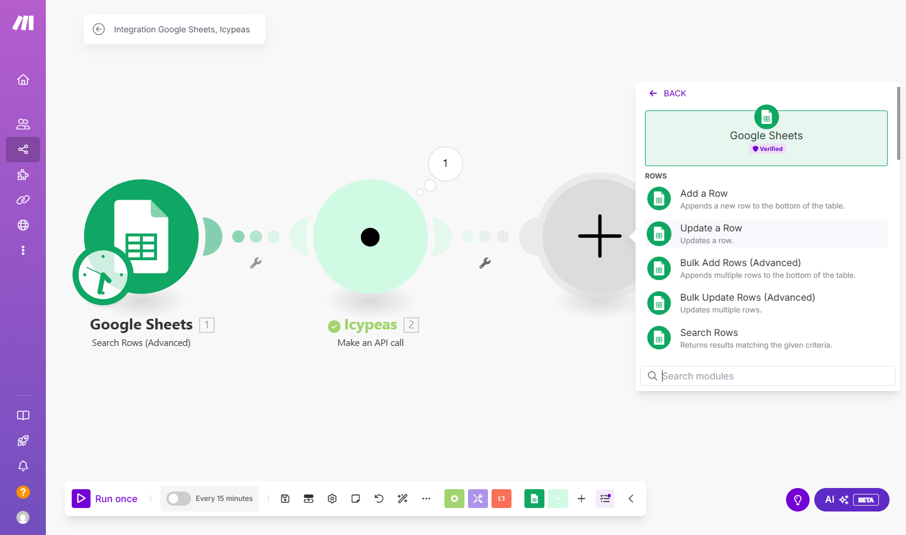Open the red Text parser brackets tool
The height and width of the screenshot is (535, 906).
[x=502, y=499]
